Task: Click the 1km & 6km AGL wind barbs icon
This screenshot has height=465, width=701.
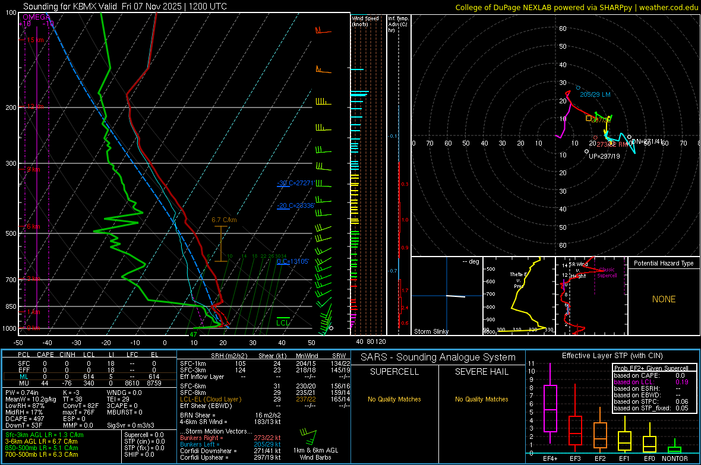Action: tap(308, 436)
